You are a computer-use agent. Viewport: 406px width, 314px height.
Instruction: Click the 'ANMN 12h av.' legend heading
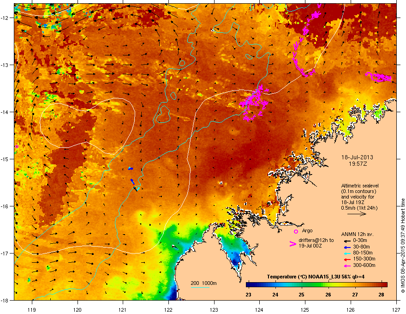357,234
